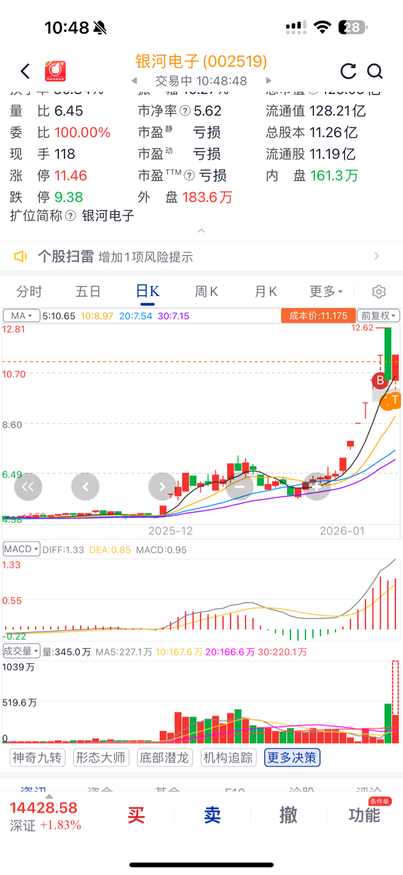This screenshot has height=875, width=403.
Task: Tap the 外盘 183.6万 value
Action: (207, 197)
